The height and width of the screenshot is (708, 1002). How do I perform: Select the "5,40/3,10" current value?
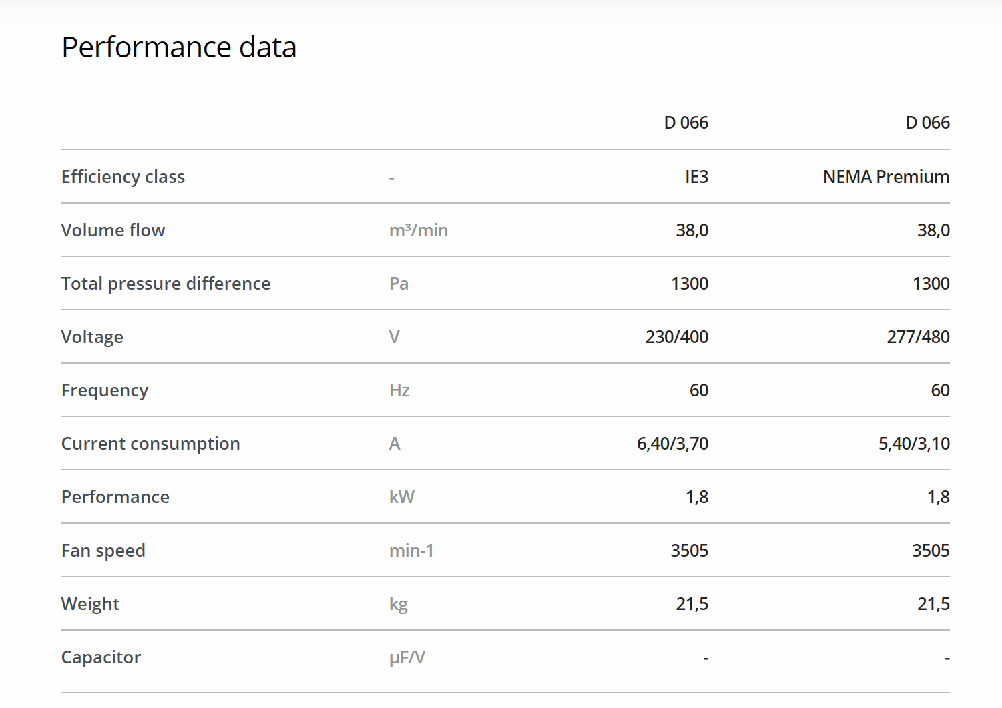pos(914,444)
